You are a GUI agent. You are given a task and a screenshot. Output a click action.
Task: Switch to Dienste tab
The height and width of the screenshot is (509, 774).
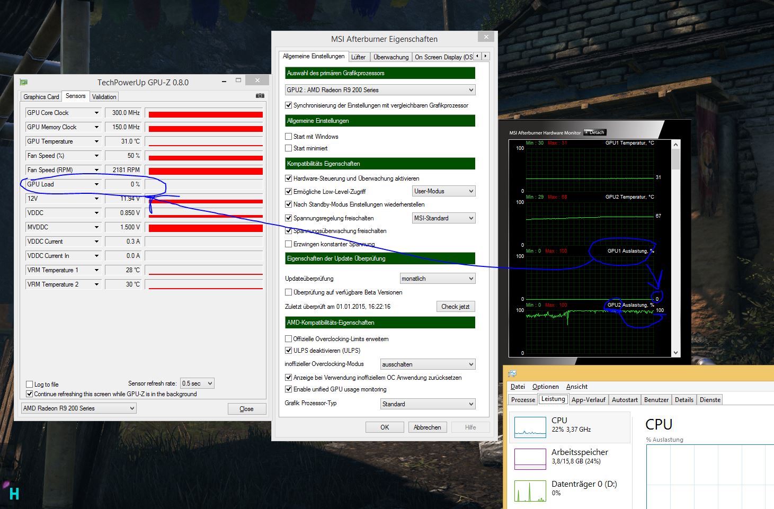[710, 400]
